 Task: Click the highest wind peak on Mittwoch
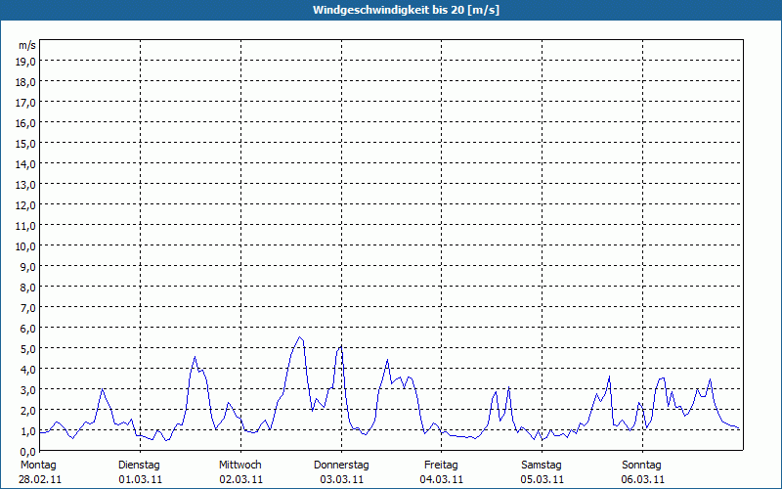pos(299,337)
